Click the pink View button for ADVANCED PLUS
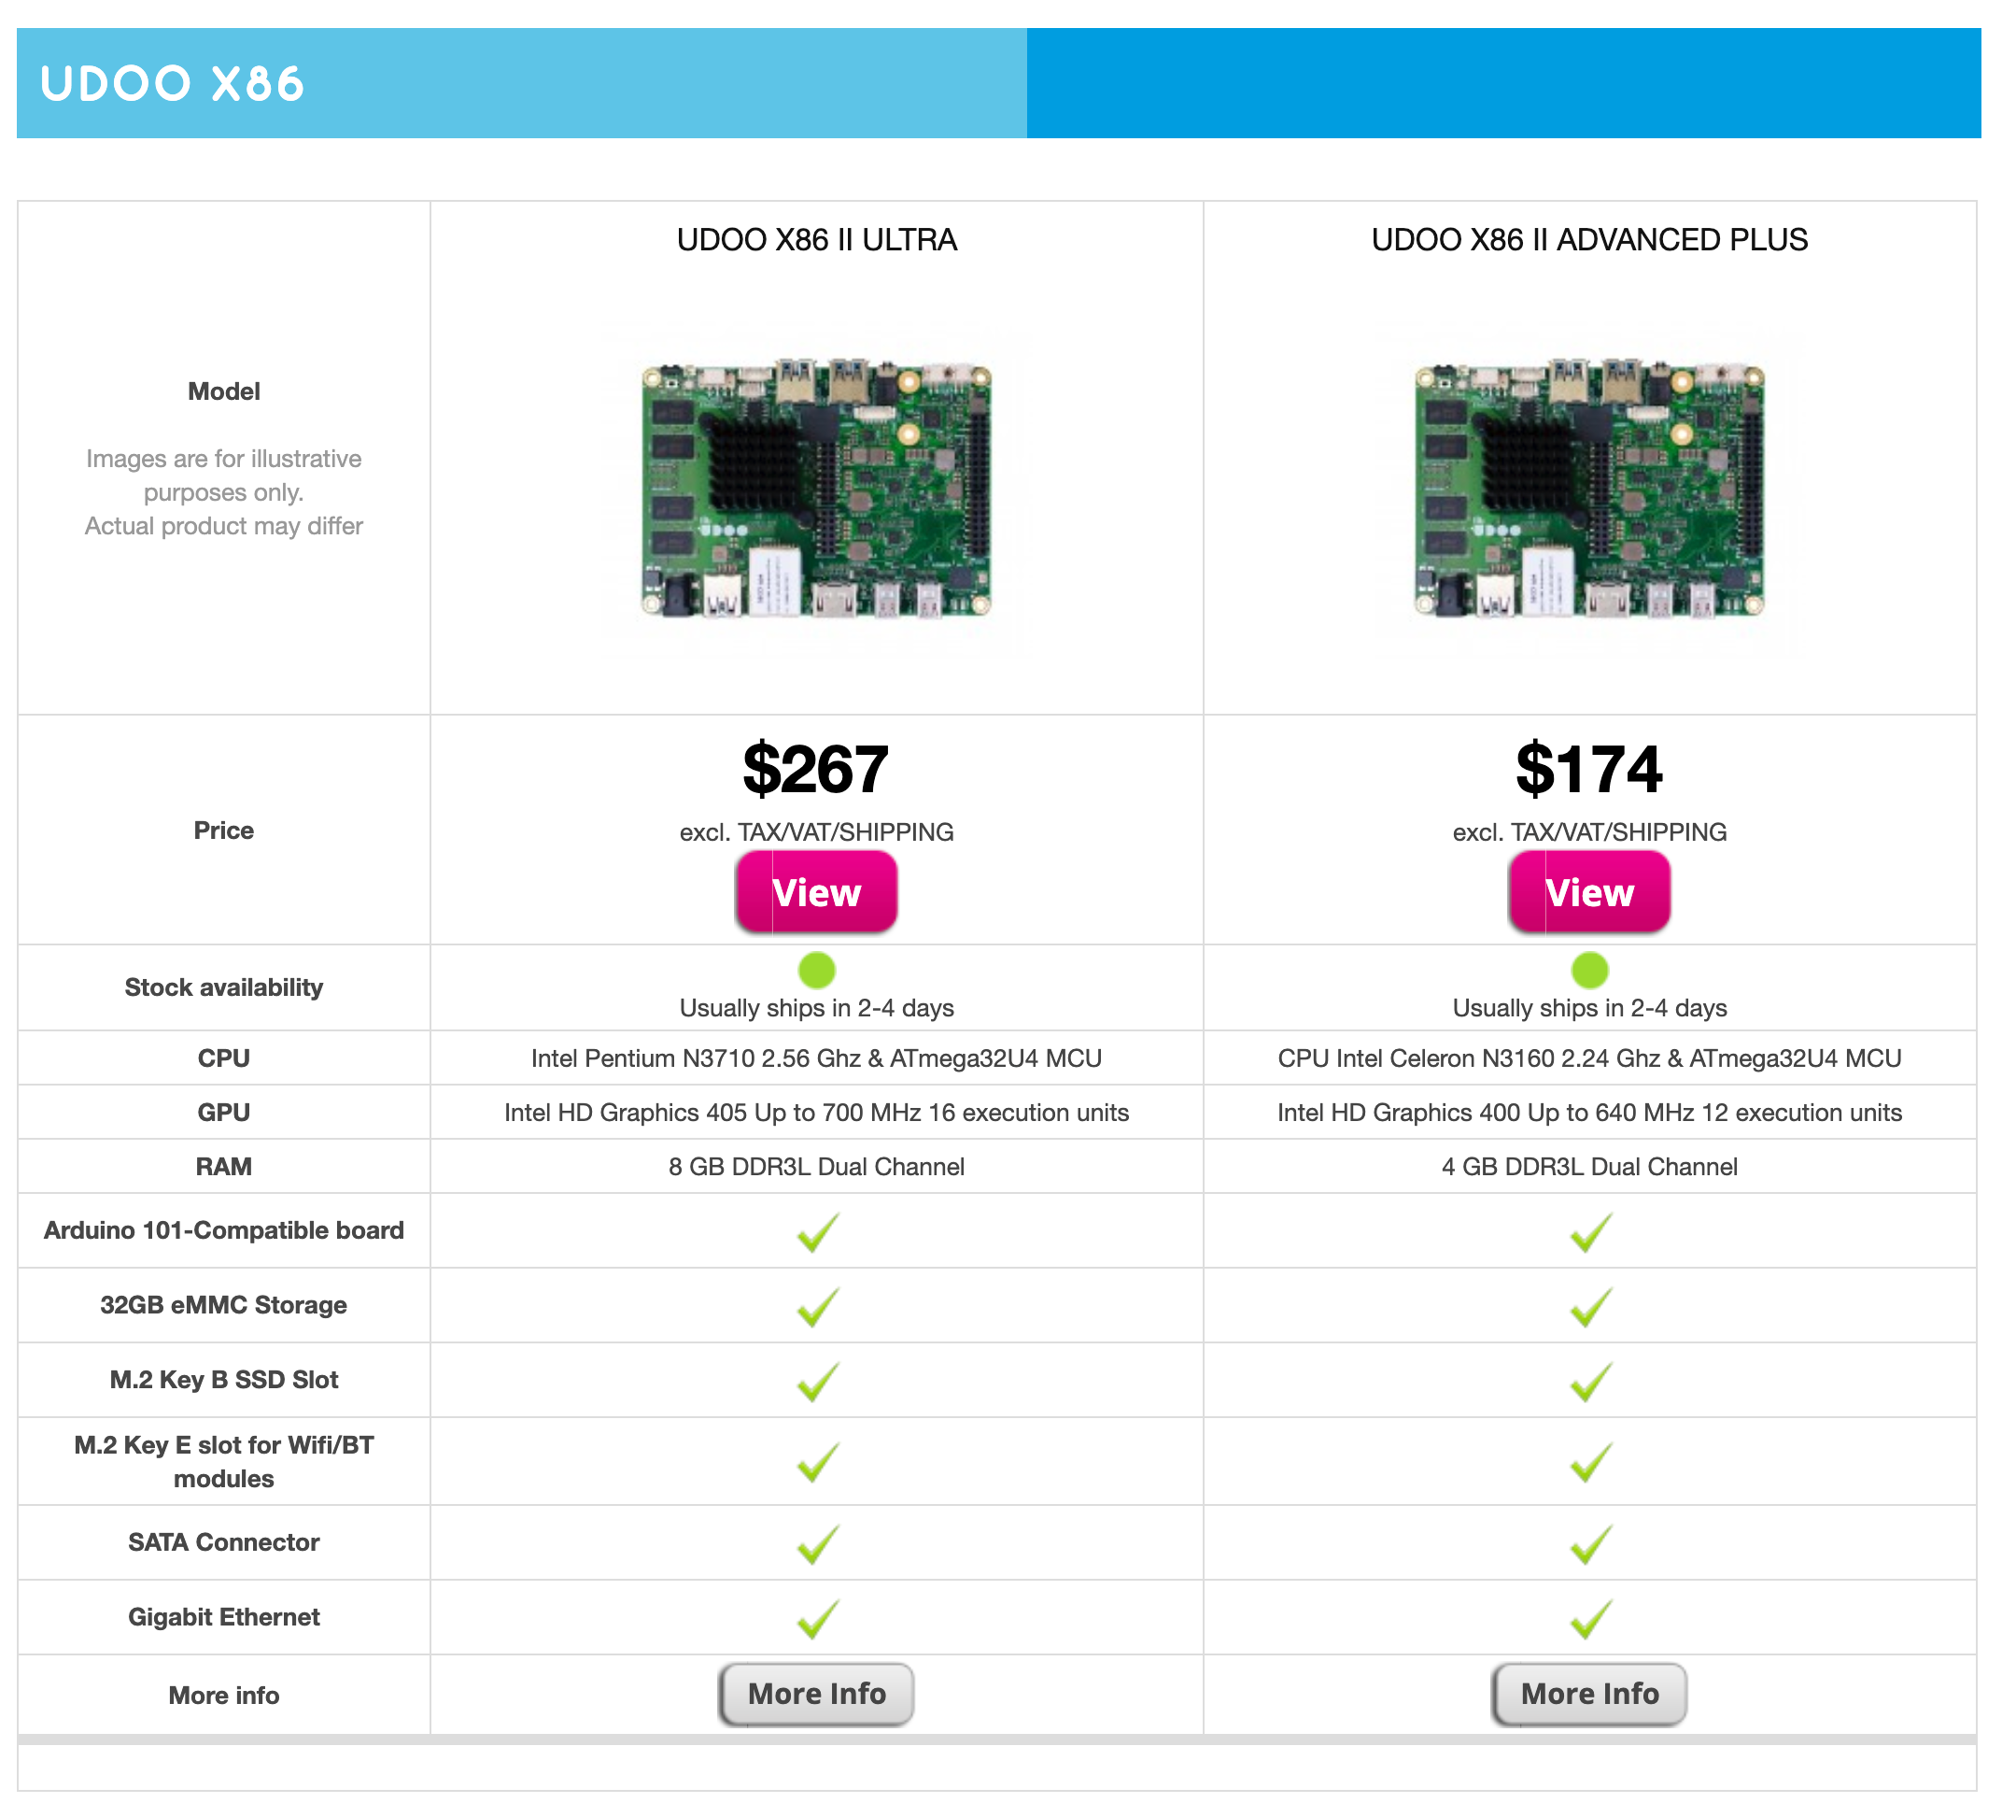 click(x=1589, y=891)
